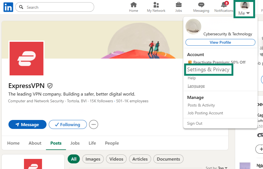The width and height of the screenshot is (263, 169).
Task: Open the more options ellipsis button
Action: (x=93, y=124)
